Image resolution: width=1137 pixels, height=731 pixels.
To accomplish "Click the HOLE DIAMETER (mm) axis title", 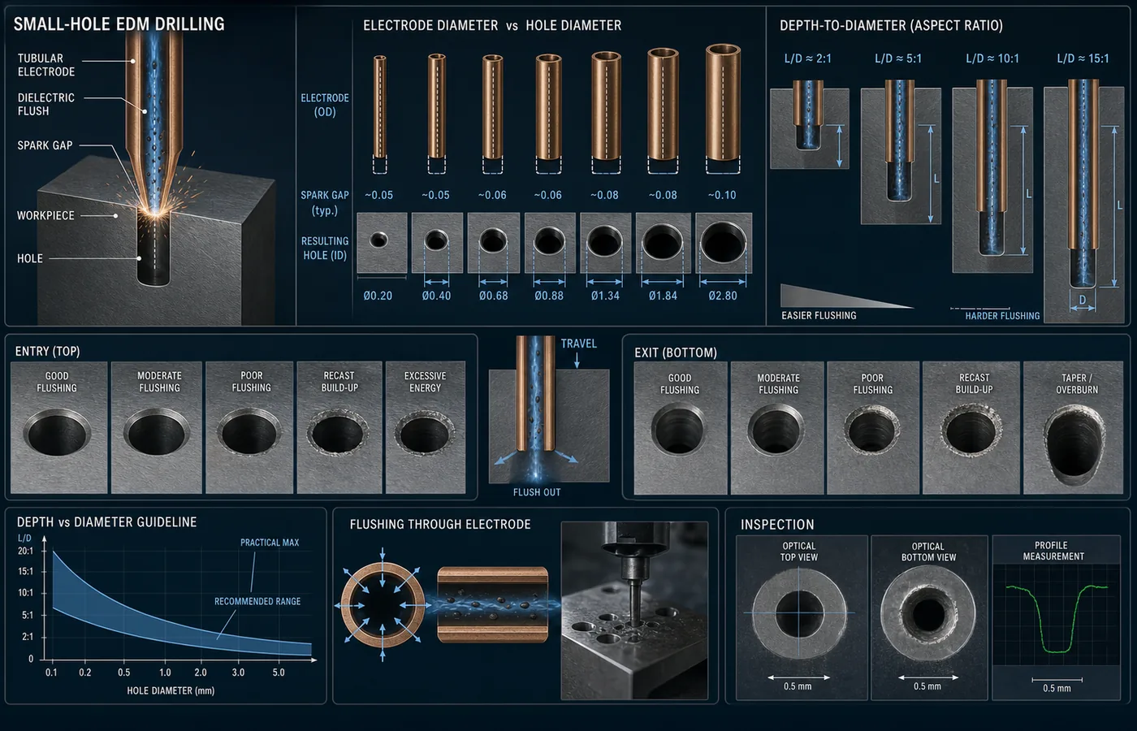I will click(171, 690).
